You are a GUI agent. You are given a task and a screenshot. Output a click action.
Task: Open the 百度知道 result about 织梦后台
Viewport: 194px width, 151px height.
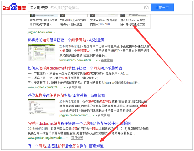[66, 146]
